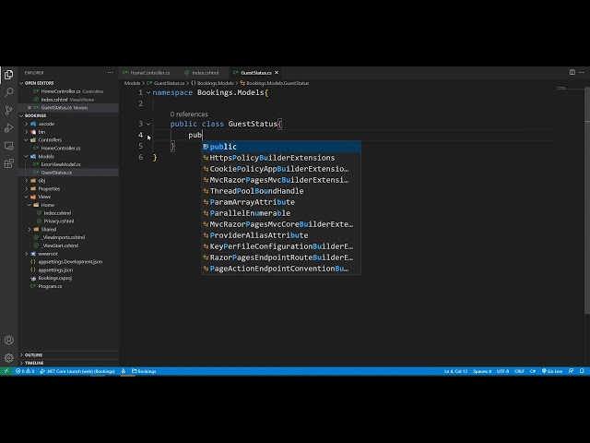Open the Manage gear icon
This screenshot has height=443, width=590.
[8, 358]
